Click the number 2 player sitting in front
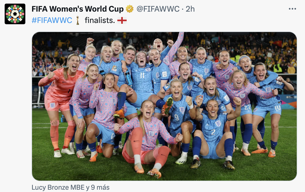The height and width of the screenshot is (192, 305). pyautogui.click(x=213, y=129)
